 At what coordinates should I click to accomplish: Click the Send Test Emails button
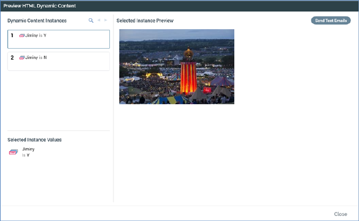coord(331,21)
